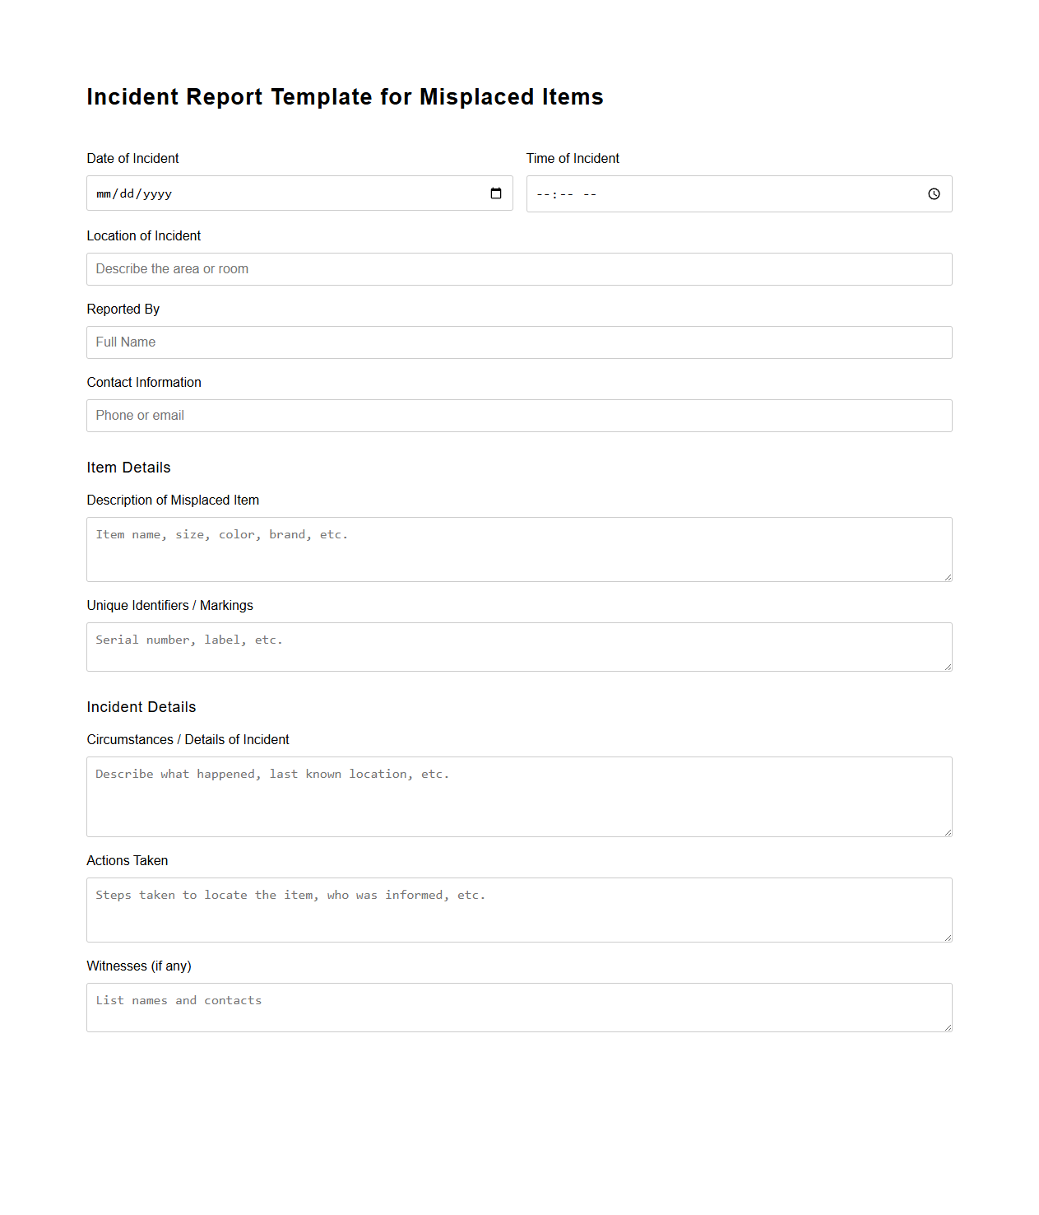Image resolution: width=1039 pixels, height=1215 pixels.
Task: Select the Phone or email contact field
Action: click(x=518, y=415)
